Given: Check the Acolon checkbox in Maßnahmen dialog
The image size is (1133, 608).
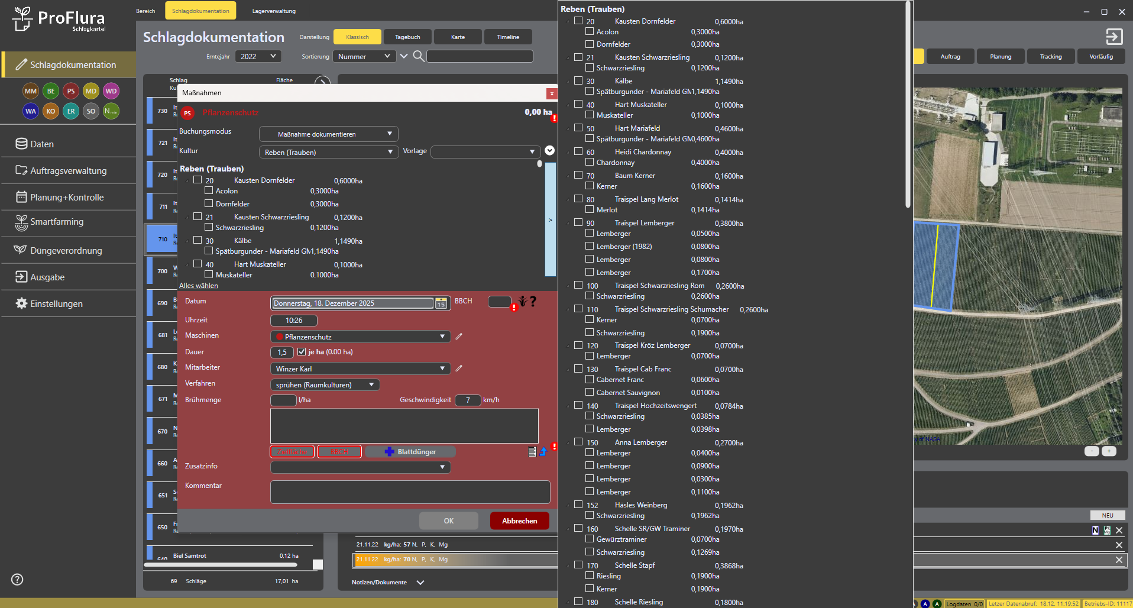Looking at the screenshot, I should (209, 191).
